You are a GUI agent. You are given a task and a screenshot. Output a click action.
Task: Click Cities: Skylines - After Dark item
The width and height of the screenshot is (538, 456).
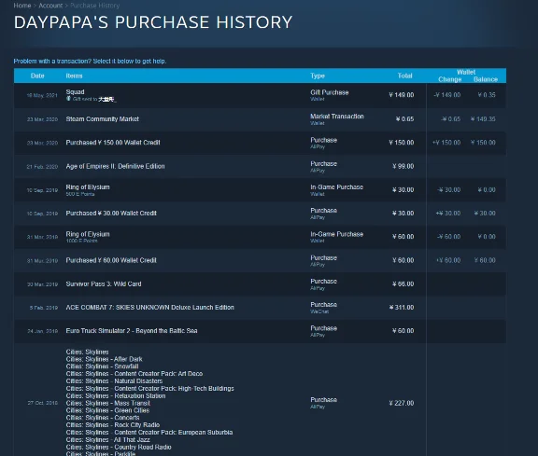[x=104, y=359]
